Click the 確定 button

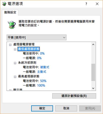[42, 108]
